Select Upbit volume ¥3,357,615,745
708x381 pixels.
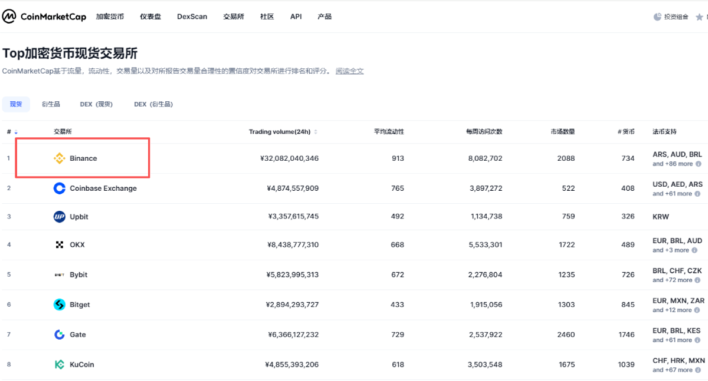pos(293,217)
